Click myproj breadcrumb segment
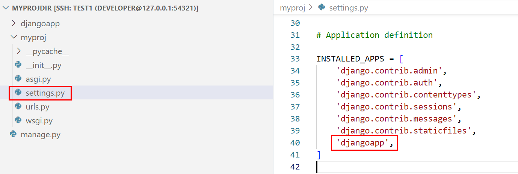Viewport: 518px width, 174px height. click(292, 7)
